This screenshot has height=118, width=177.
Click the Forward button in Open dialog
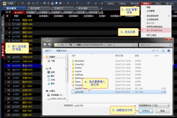tap(50, 45)
